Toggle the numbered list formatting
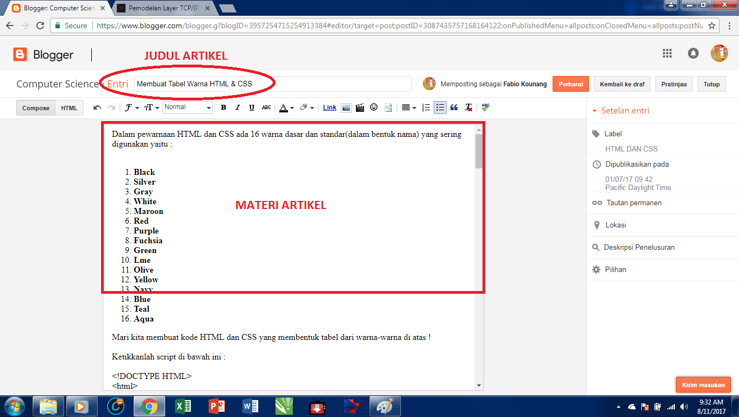The height and width of the screenshot is (417, 739). [425, 107]
